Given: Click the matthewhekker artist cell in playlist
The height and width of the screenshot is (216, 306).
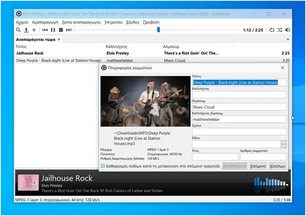Looking at the screenshot, I should pos(120,60).
